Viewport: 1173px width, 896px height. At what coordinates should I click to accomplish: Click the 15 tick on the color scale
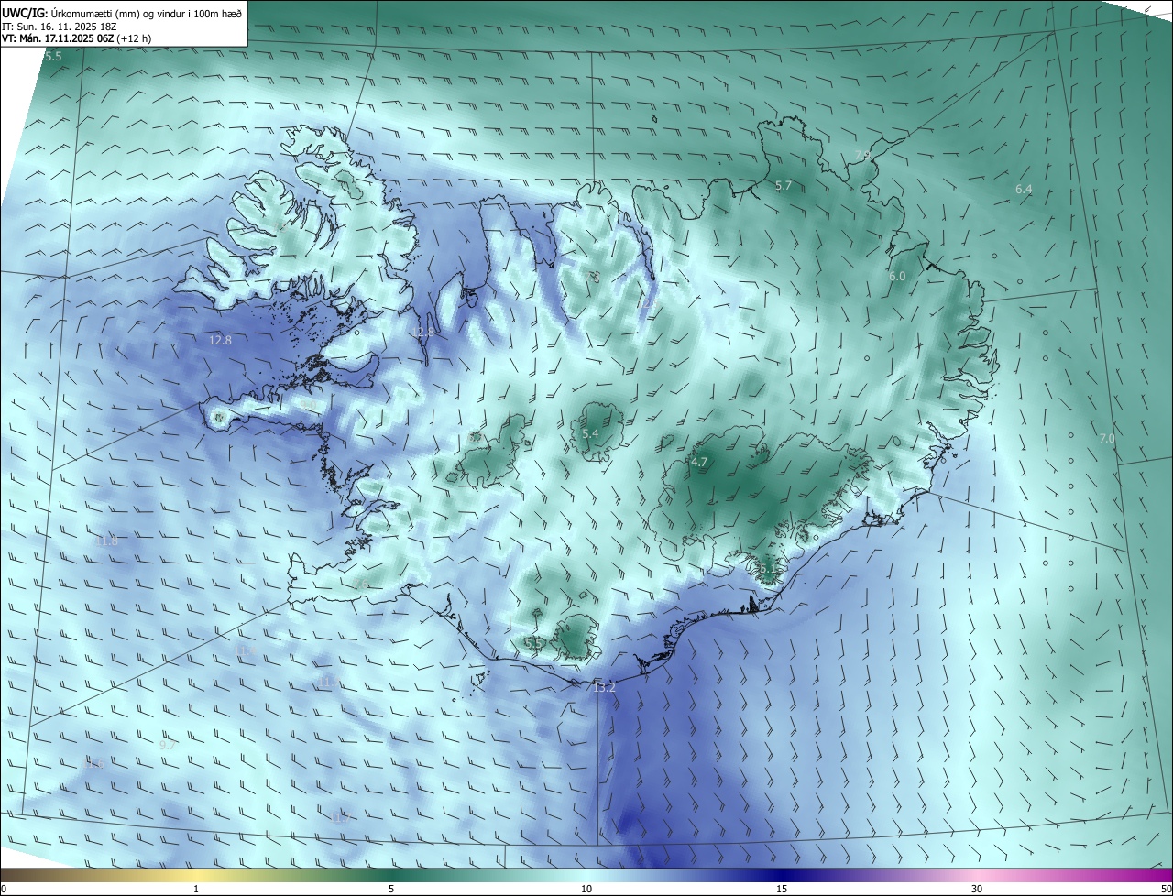click(782, 889)
